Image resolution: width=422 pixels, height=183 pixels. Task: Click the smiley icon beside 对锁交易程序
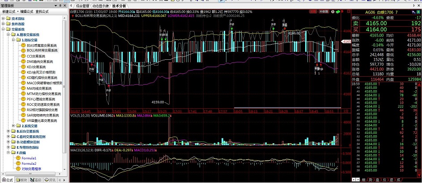coord(18,169)
